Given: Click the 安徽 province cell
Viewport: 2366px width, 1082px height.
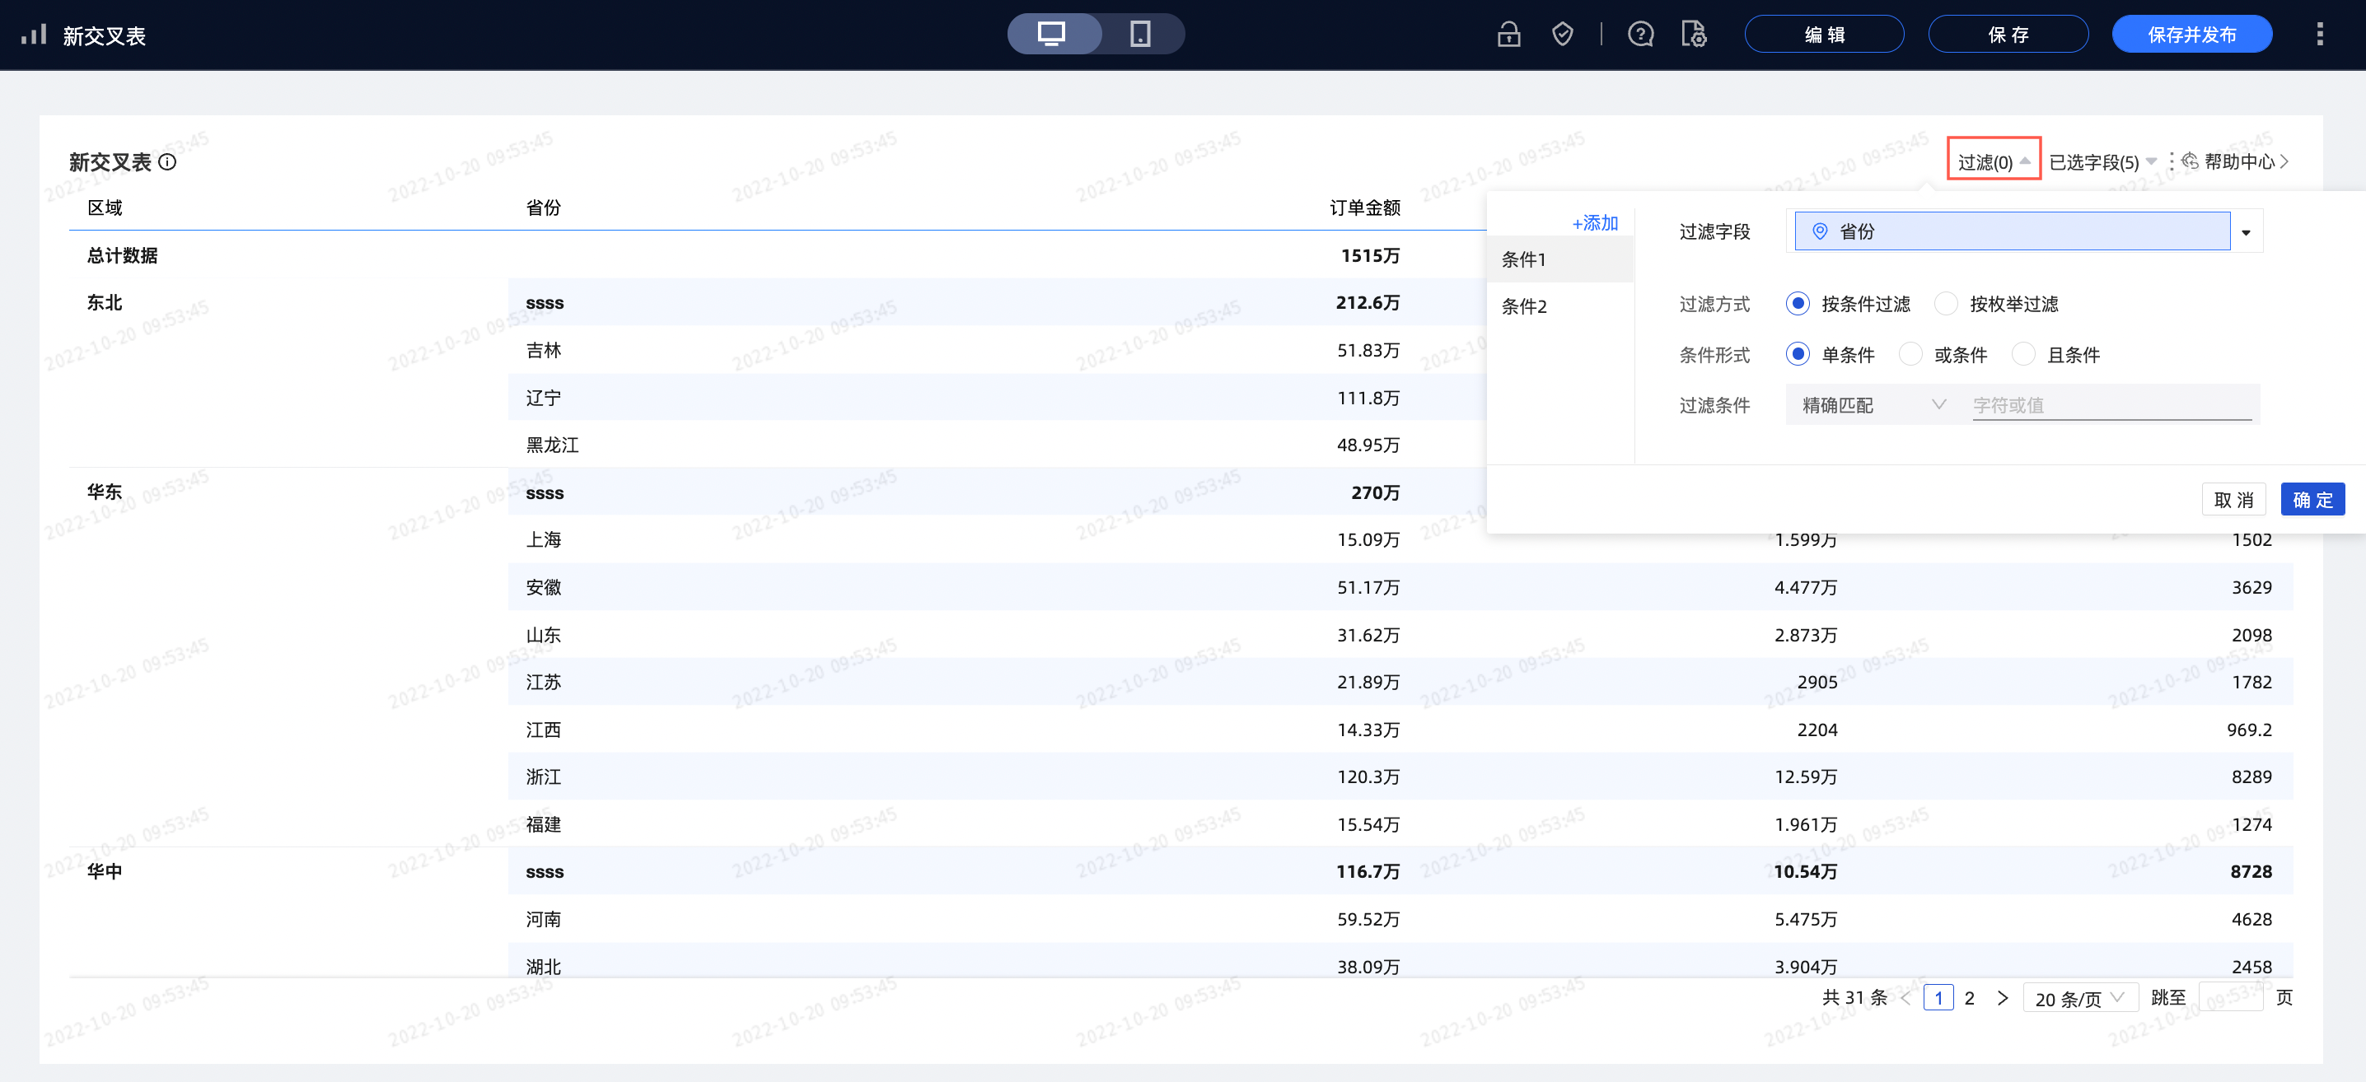Looking at the screenshot, I should (x=543, y=587).
